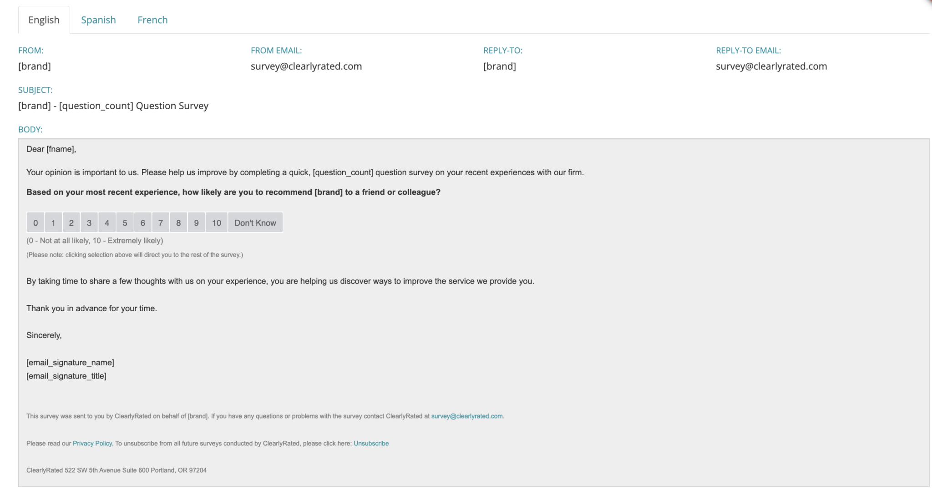Click score 7 on the scale

[161, 223]
